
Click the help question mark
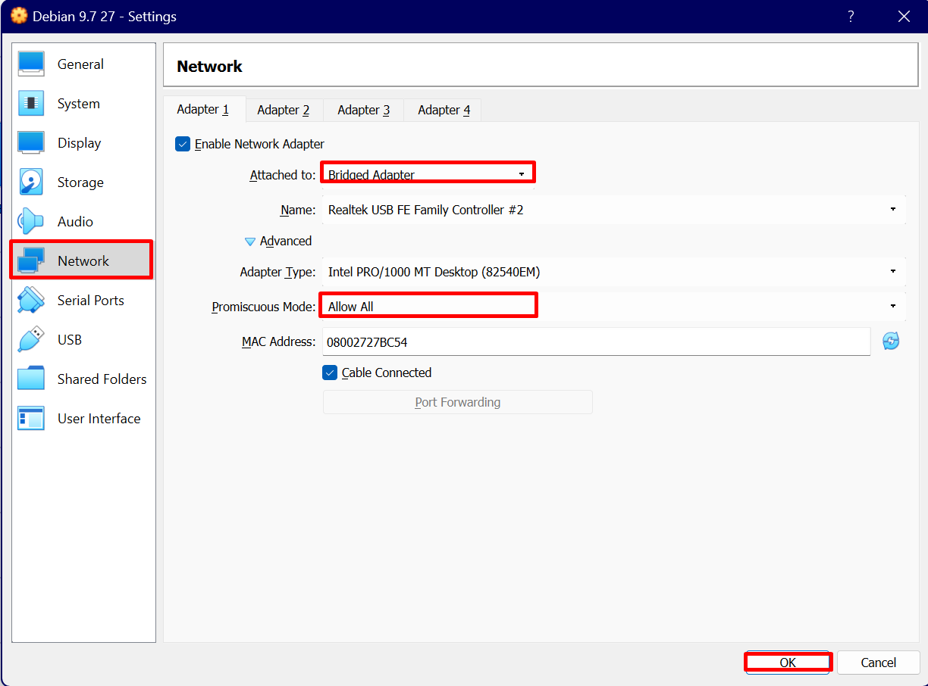click(851, 16)
